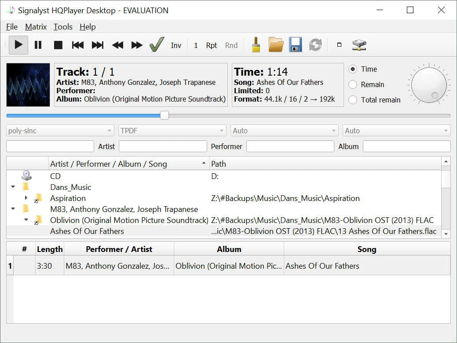Open the Tools menu
457x343 pixels.
[x=63, y=27]
